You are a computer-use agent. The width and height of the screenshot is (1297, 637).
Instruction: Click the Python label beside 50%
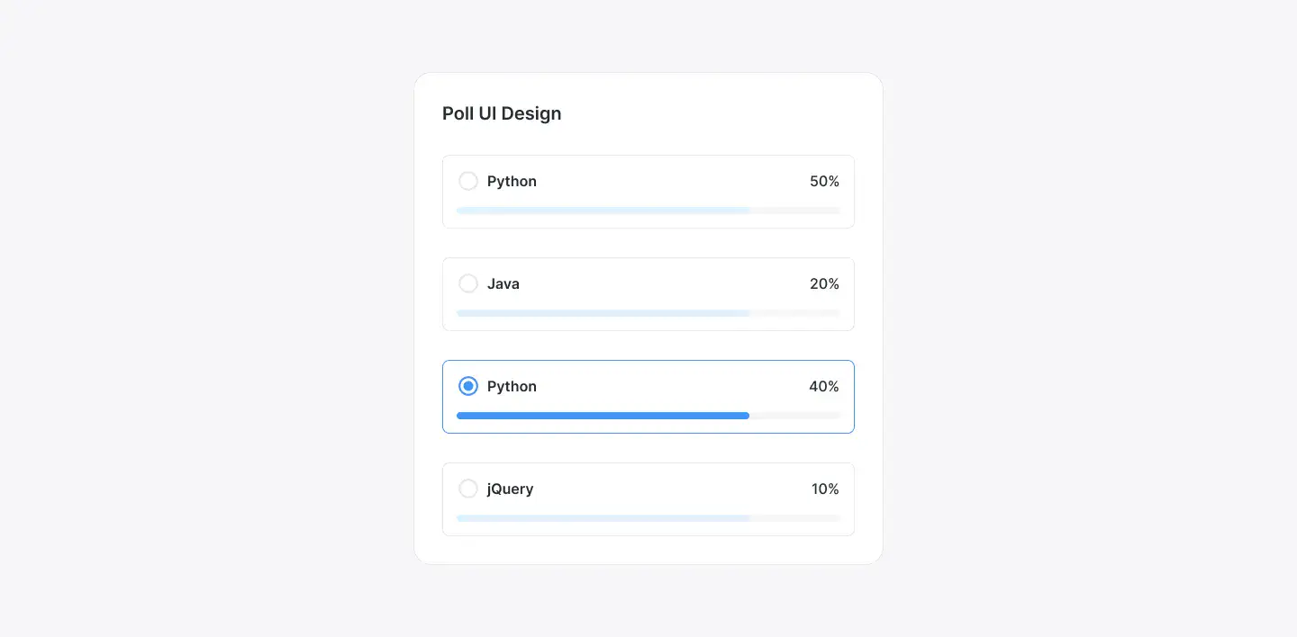tap(512, 181)
